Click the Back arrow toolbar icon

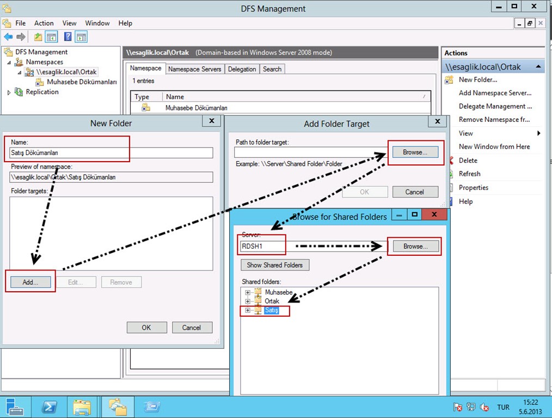pos(8,37)
